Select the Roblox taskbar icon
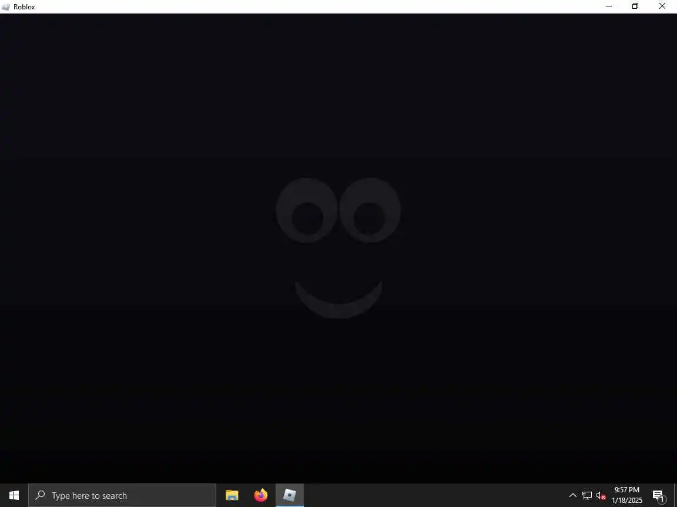Screen dimensions: 677x507 290,495
